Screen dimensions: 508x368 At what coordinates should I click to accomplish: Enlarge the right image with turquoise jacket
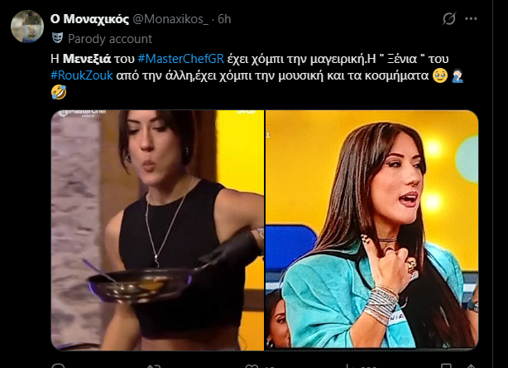point(372,230)
